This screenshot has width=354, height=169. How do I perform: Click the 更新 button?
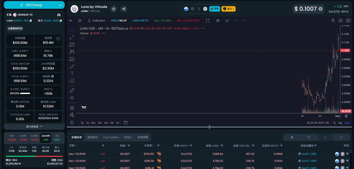(215, 9)
